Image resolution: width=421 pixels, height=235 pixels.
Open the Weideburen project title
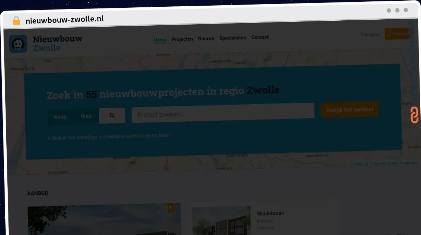coord(270,213)
